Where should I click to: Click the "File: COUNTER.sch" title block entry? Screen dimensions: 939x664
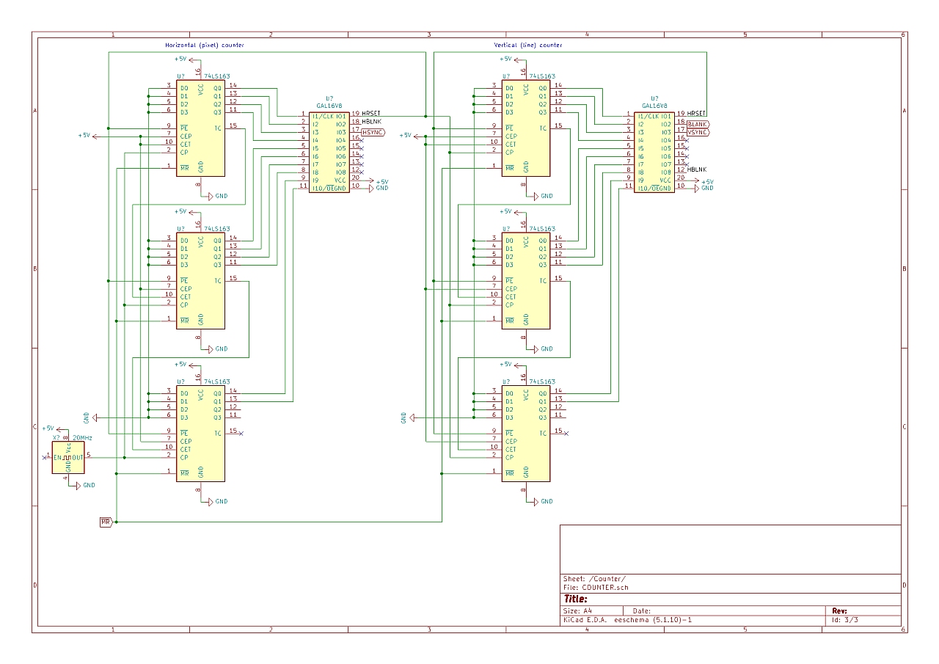tap(596, 587)
